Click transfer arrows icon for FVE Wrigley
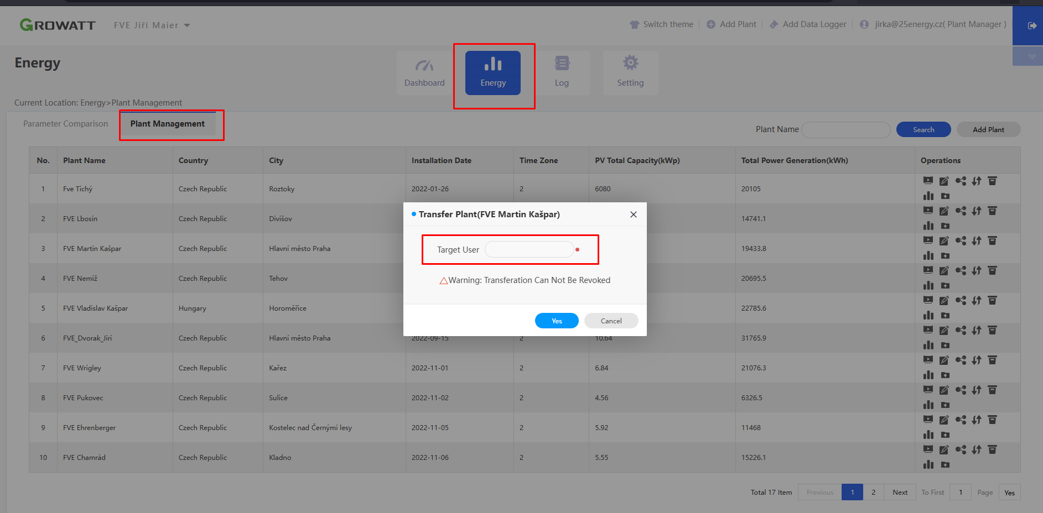 [977, 360]
